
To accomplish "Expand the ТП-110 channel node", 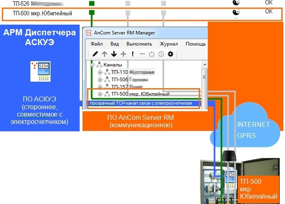I will [100, 72].
